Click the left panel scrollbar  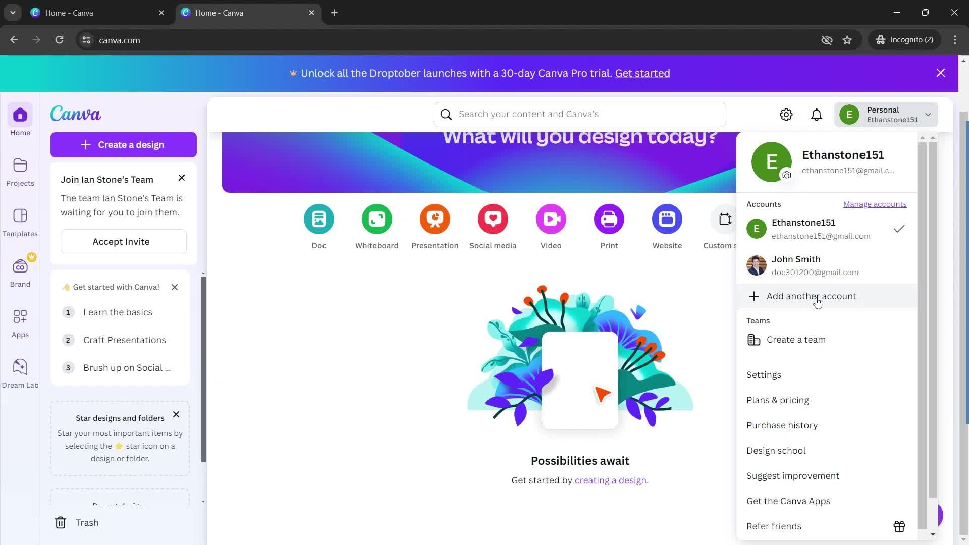[203, 369]
